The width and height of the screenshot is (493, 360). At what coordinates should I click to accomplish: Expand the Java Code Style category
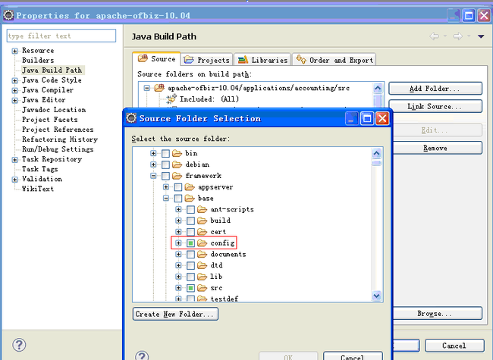coord(14,80)
